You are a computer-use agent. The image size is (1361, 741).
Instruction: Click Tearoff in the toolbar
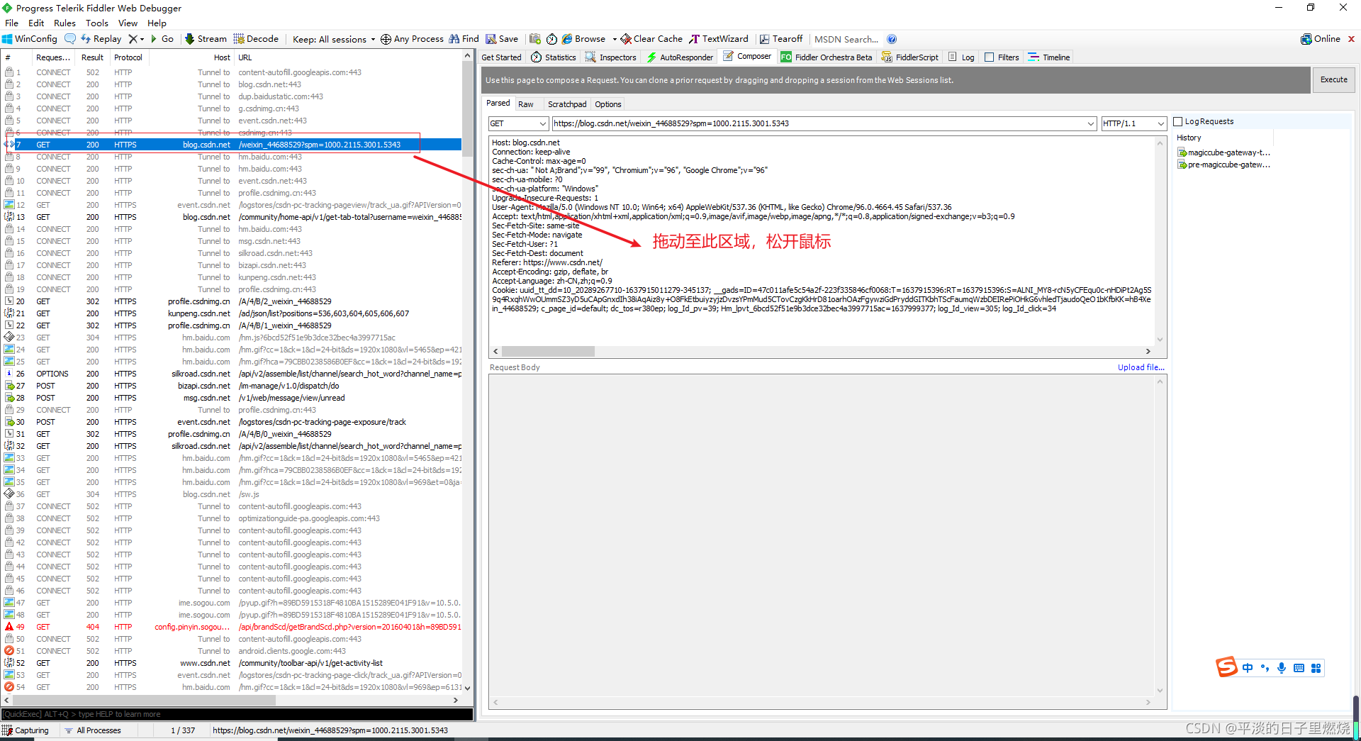781,39
